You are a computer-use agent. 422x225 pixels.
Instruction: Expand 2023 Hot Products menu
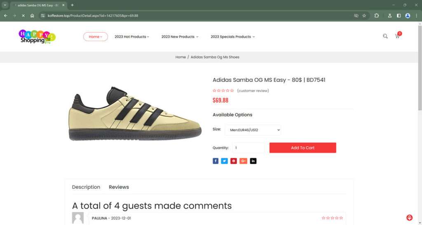[132, 37]
